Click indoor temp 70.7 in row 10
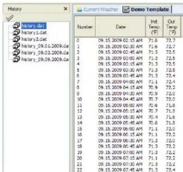The width and height of the screenshot is (183, 172). [153, 99]
